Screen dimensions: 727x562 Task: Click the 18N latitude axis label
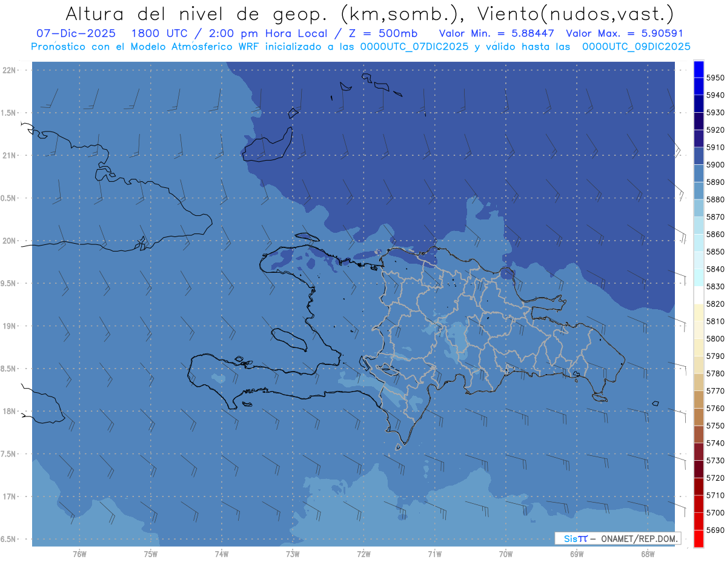coord(9,412)
